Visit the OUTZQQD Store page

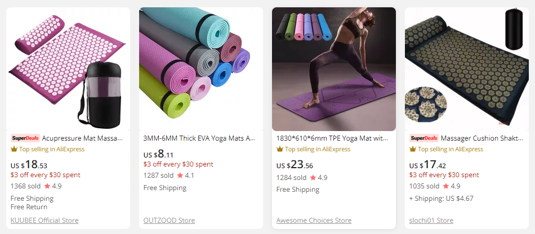(169, 220)
